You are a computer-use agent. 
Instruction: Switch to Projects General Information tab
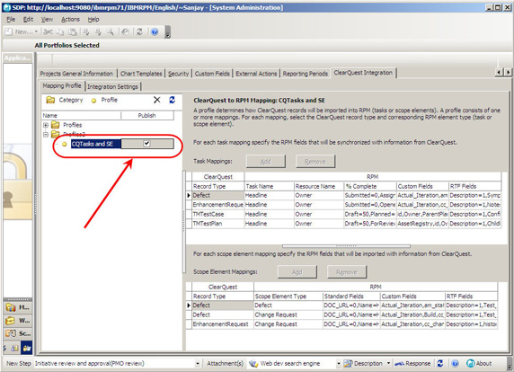point(76,74)
